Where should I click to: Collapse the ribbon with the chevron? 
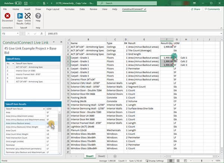pos(221,28)
